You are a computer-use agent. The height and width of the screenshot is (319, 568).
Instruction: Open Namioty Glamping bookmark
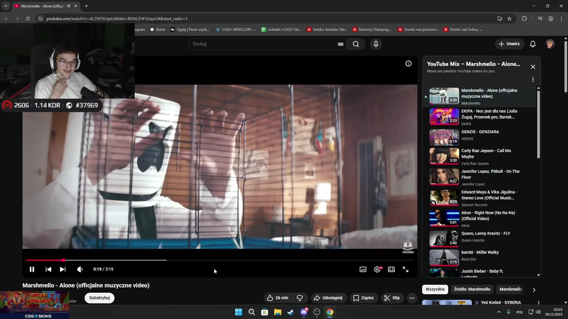click(x=372, y=30)
